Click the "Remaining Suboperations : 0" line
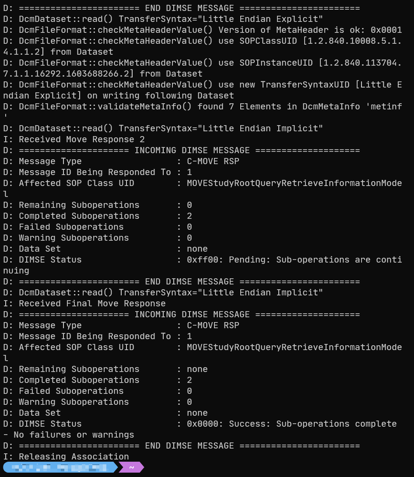This screenshot has height=477, width=414. 97,205
